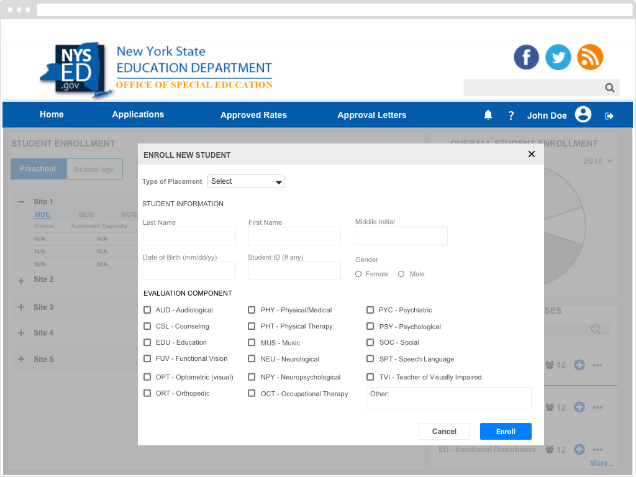Go to the Applications menu item
Screen dimensions: 636x477
tap(138, 114)
